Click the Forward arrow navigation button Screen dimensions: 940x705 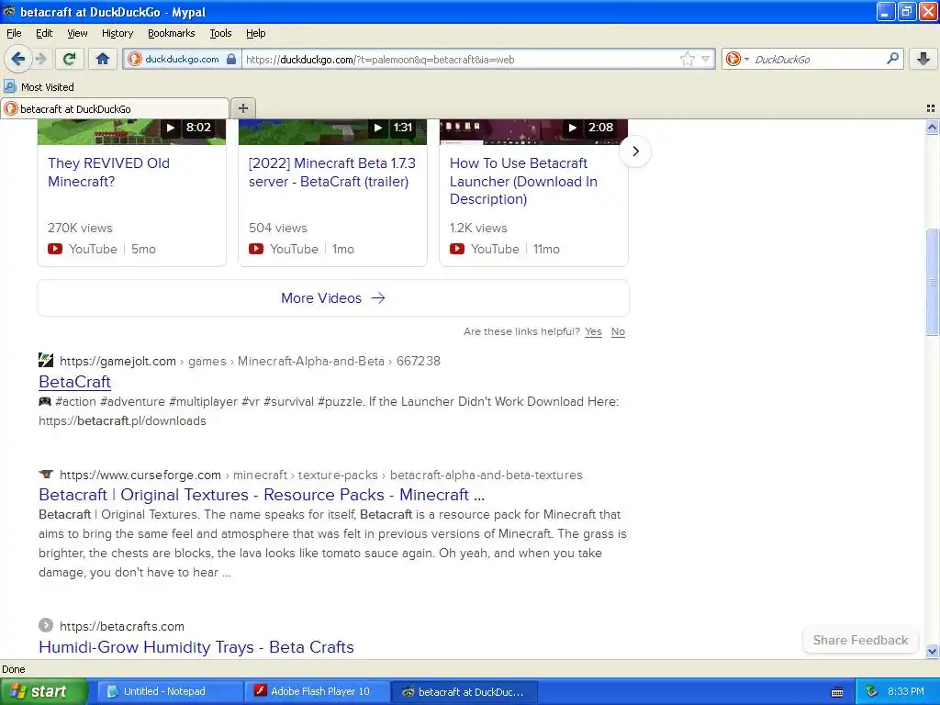[40, 59]
